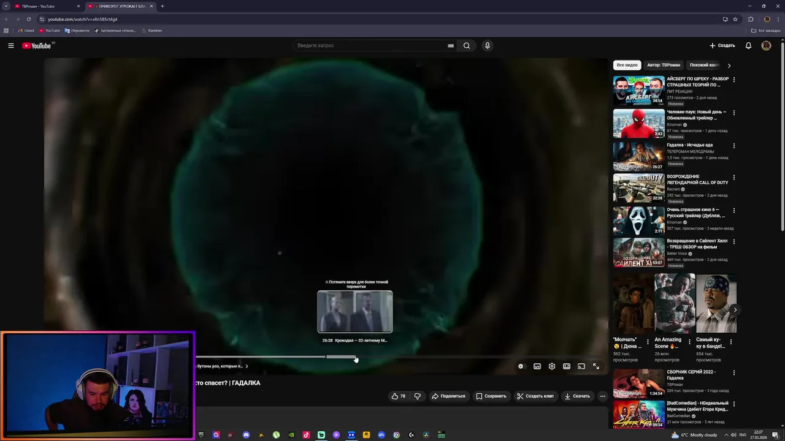
Task: Dislike the video
Action: tap(418, 396)
